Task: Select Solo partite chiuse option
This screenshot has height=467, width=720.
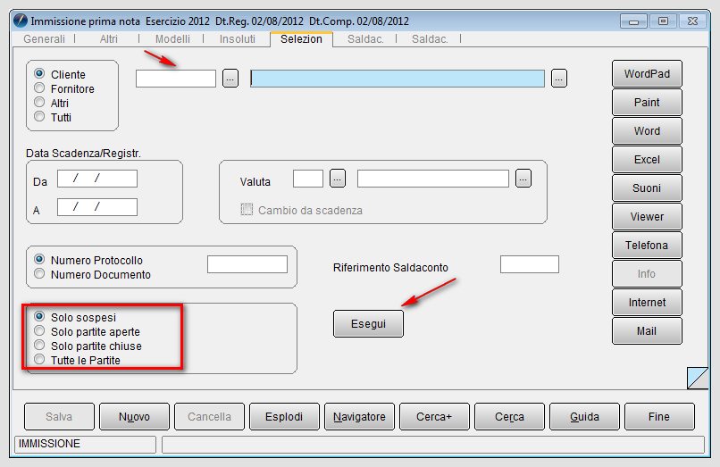Action: [x=39, y=345]
